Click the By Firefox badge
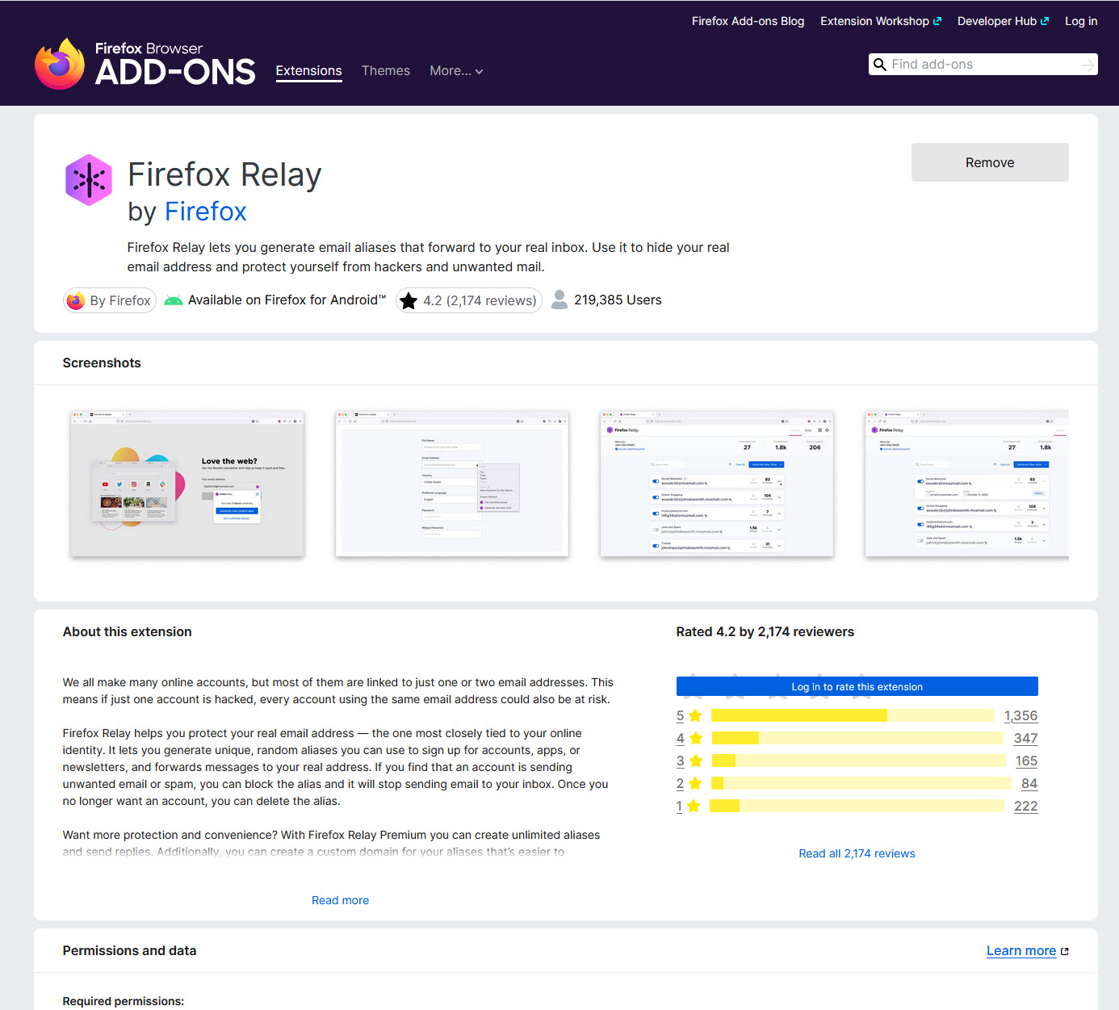The width and height of the screenshot is (1119, 1010). (110, 300)
